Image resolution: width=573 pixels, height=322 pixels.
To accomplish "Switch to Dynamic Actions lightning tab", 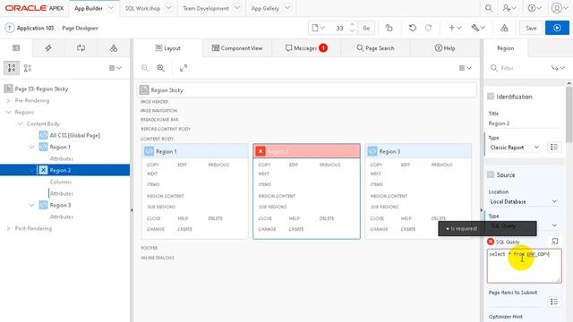I will pos(48,47).
